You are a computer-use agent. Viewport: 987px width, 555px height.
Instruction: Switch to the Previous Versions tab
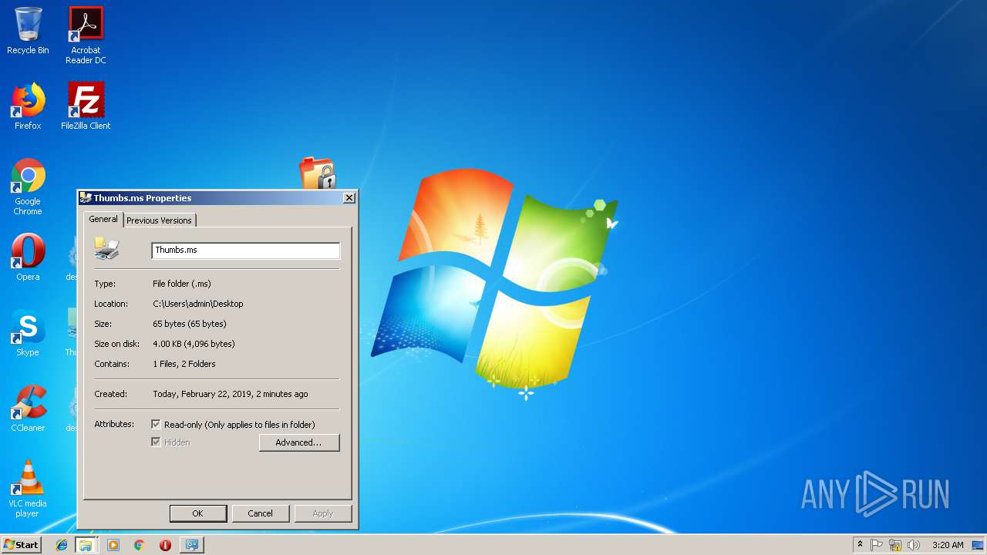tap(159, 220)
